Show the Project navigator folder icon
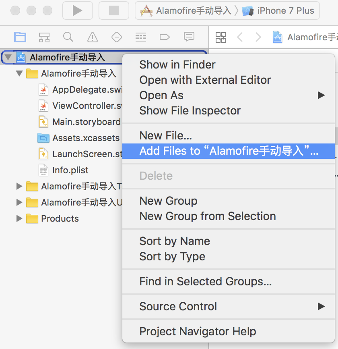The width and height of the screenshot is (338, 349). pos(20,37)
